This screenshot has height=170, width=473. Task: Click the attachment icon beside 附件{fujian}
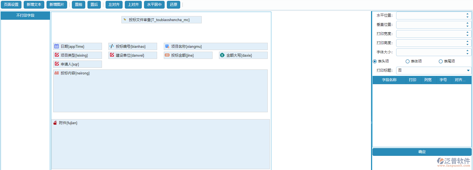[x=55, y=123]
